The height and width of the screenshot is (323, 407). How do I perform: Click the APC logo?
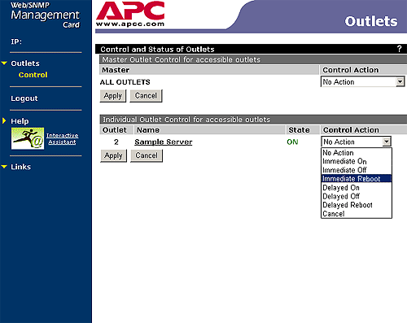tap(130, 14)
